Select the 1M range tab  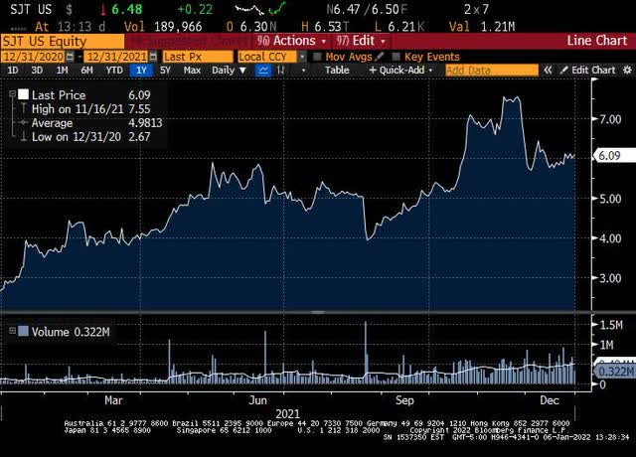click(62, 71)
